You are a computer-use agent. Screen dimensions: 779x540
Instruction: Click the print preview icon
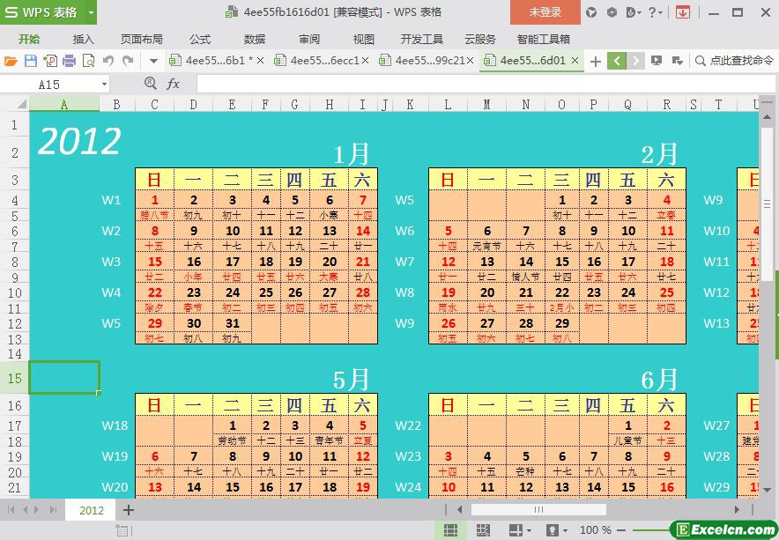coord(88,61)
